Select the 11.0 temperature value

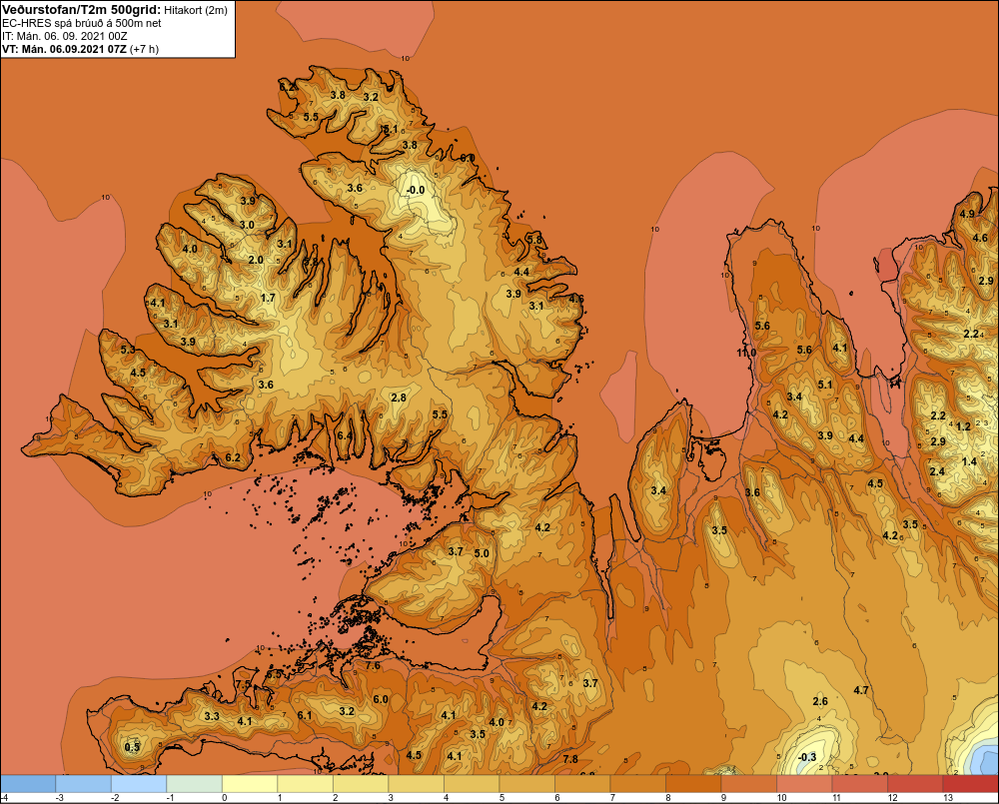pos(746,353)
